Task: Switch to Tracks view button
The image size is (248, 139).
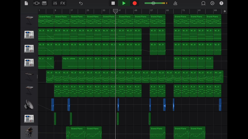Action: (x=37, y=3)
